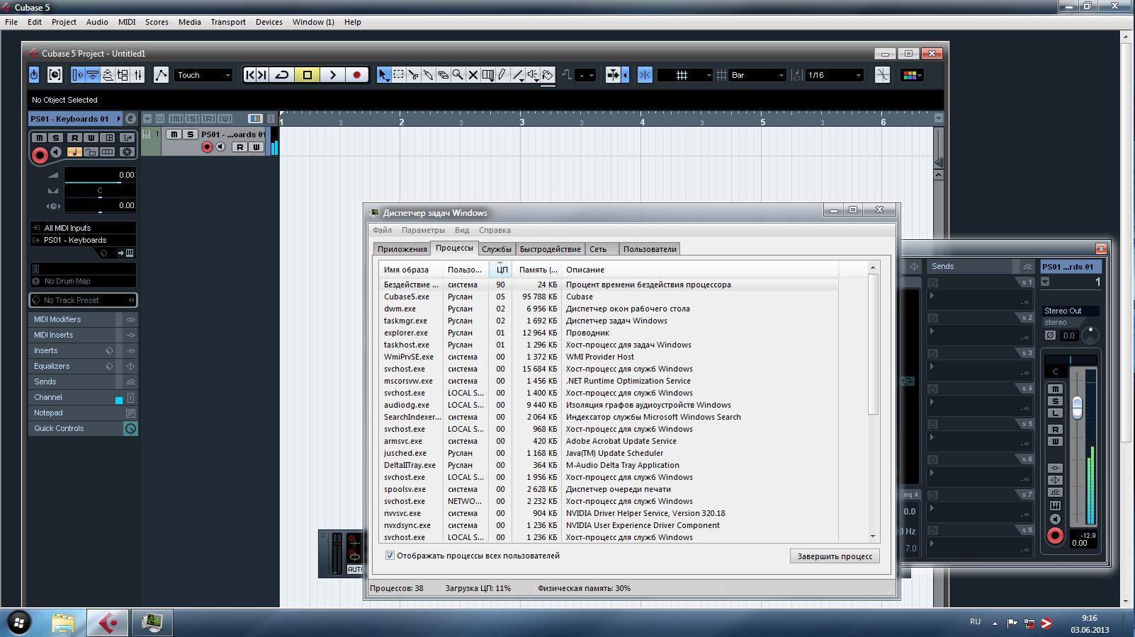Uncheck 'Отображать процессы всех пользователей' checkbox
The height and width of the screenshot is (637, 1135).
(390, 556)
